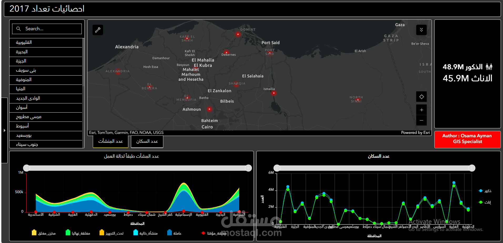The width and height of the screenshot is (503, 243).
Task: Click the red map marker near Dekernes
Action: [226, 52]
